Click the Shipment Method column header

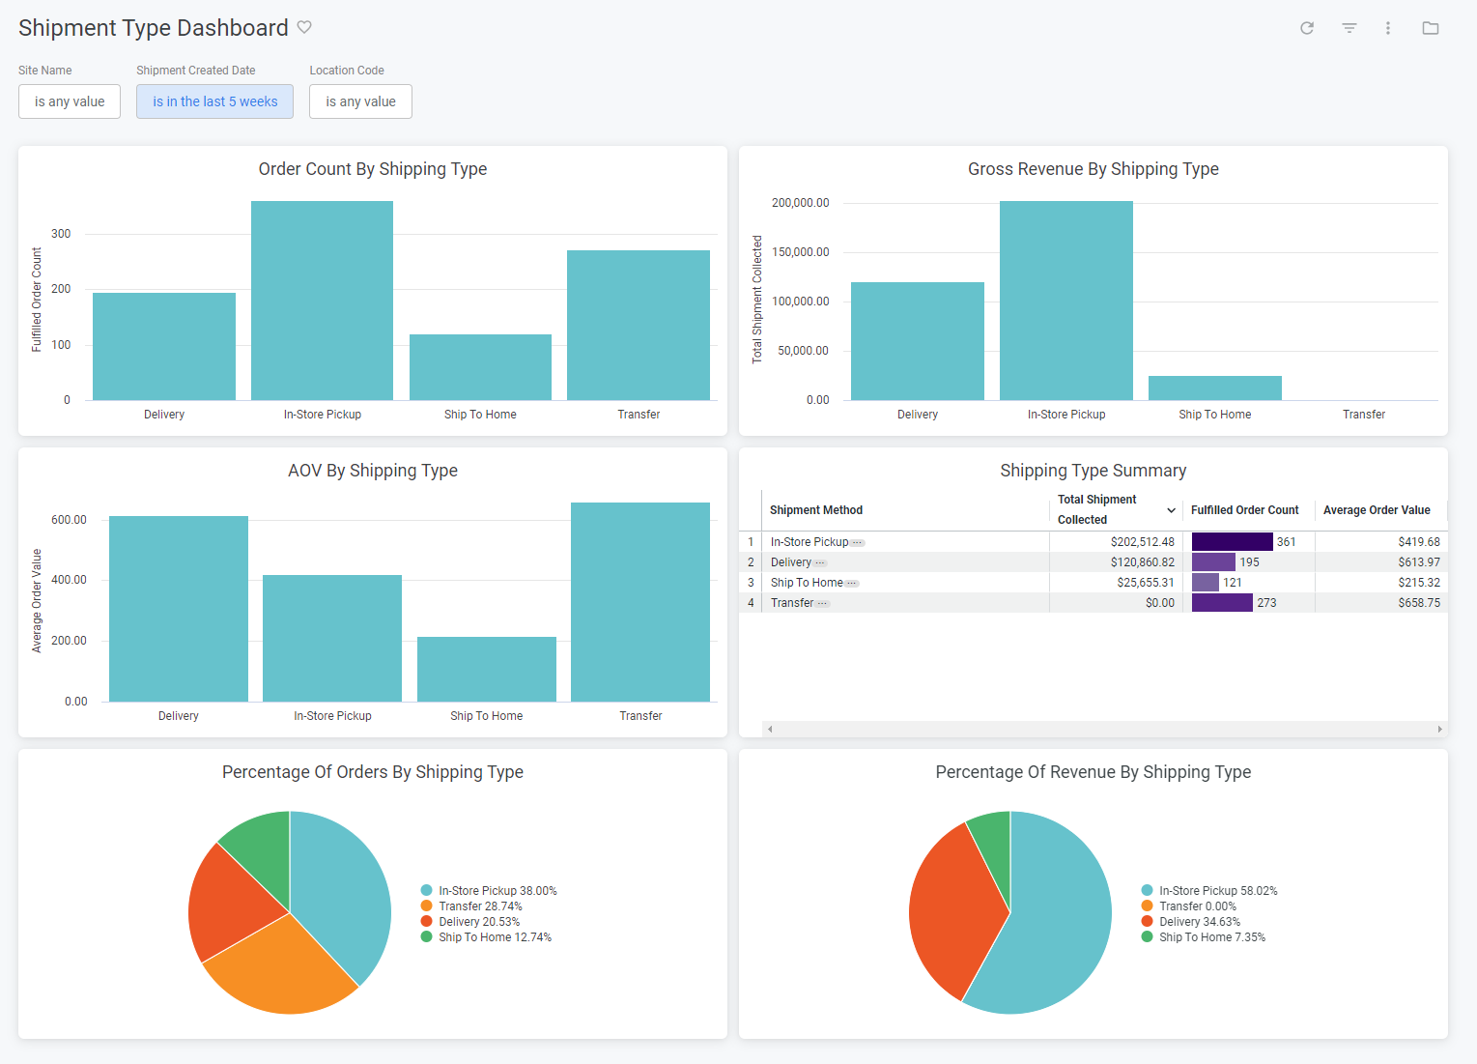coord(816,510)
